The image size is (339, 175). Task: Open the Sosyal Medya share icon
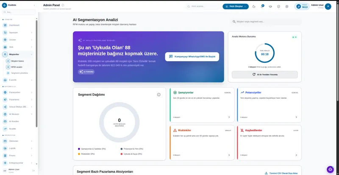[5, 107]
